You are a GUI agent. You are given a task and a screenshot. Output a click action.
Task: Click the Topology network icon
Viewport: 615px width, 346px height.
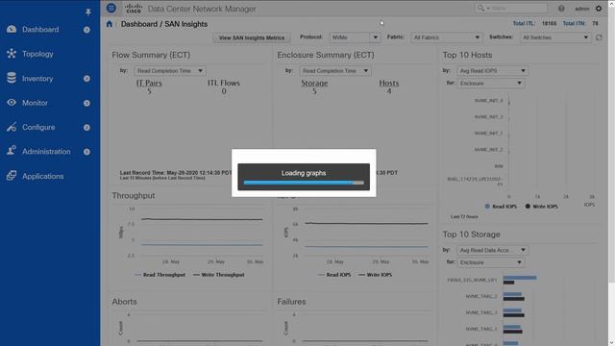(x=12, y=54)
